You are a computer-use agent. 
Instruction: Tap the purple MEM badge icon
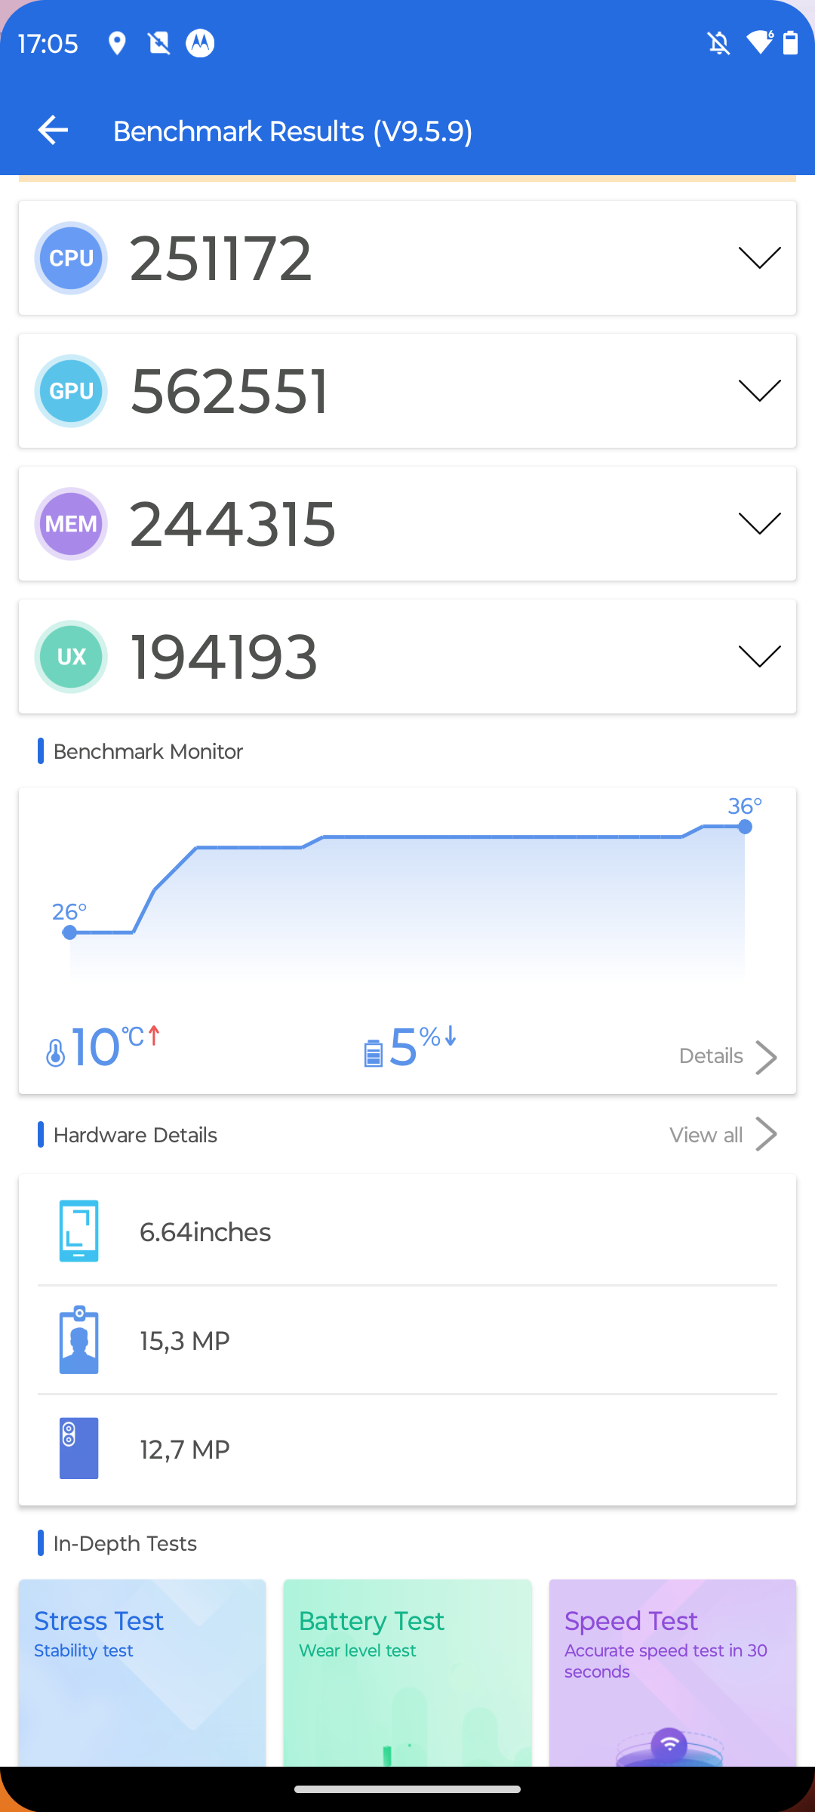tap(71, 524)
